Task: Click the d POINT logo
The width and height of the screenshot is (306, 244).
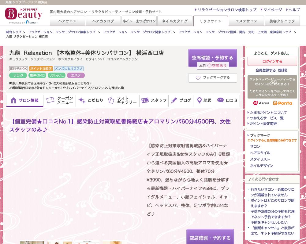Action: coord(261,103)
